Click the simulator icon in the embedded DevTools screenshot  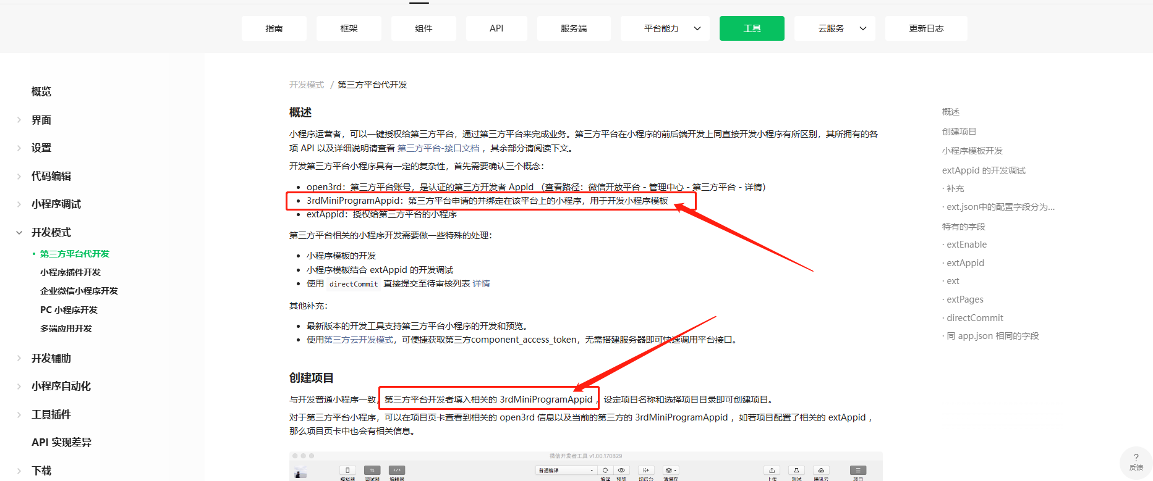(x=347, y=470)
